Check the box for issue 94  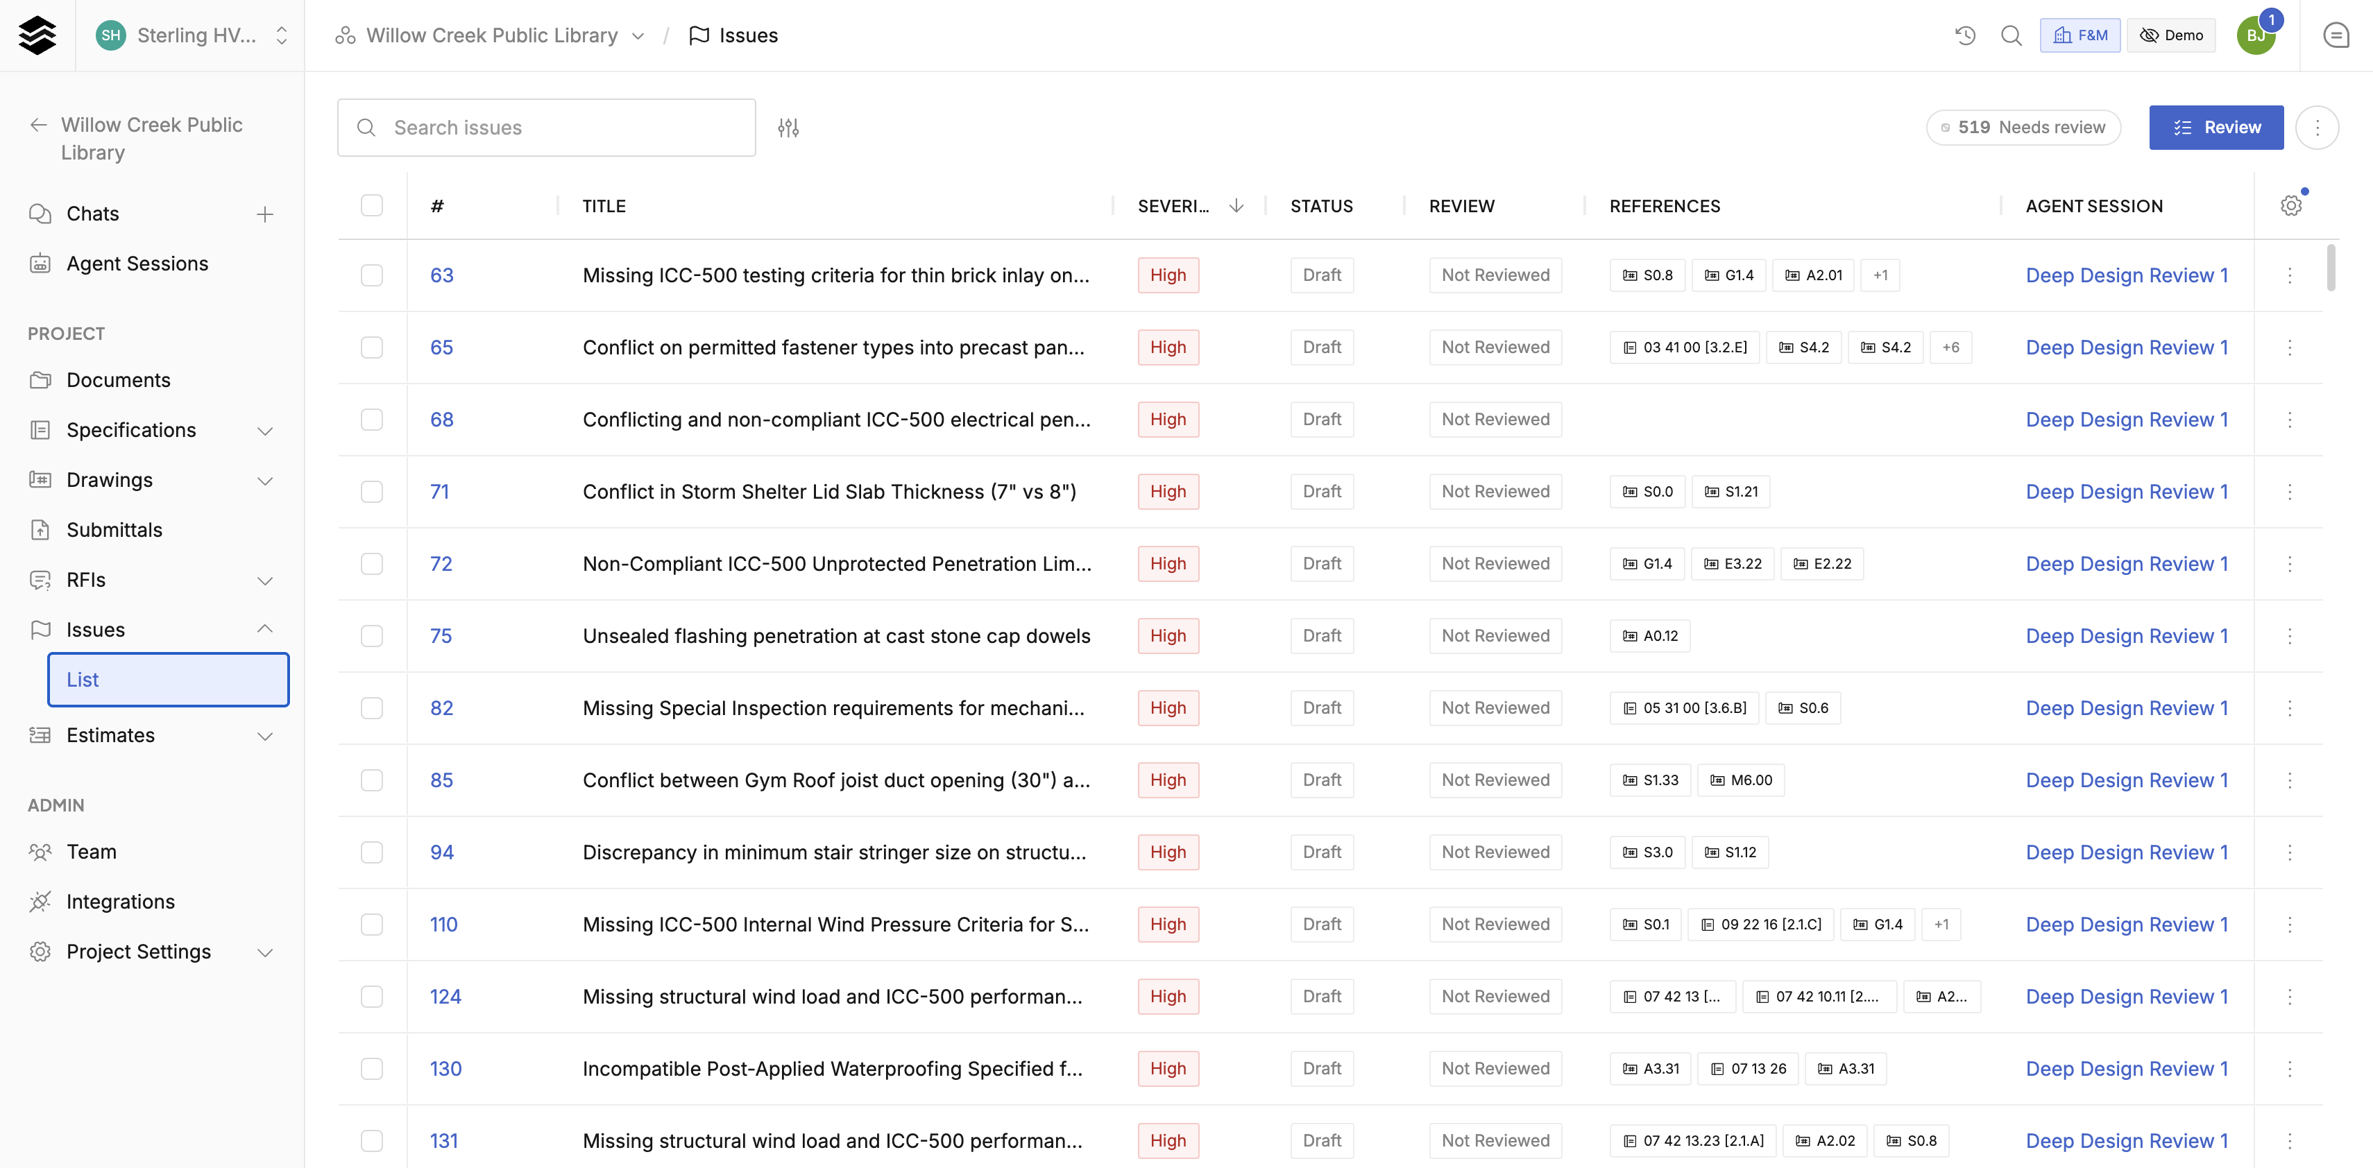pos(371,852)
